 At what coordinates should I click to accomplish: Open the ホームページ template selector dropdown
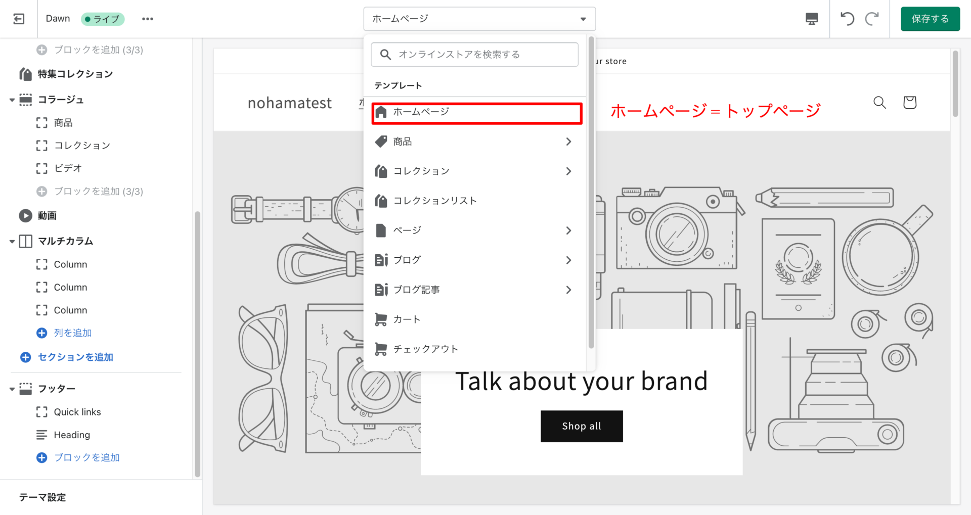479,19
